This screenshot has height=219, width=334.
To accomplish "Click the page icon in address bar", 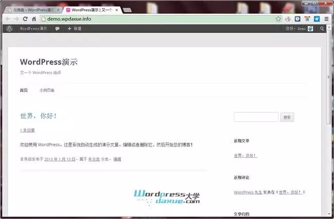I will [x=44, y=19].
